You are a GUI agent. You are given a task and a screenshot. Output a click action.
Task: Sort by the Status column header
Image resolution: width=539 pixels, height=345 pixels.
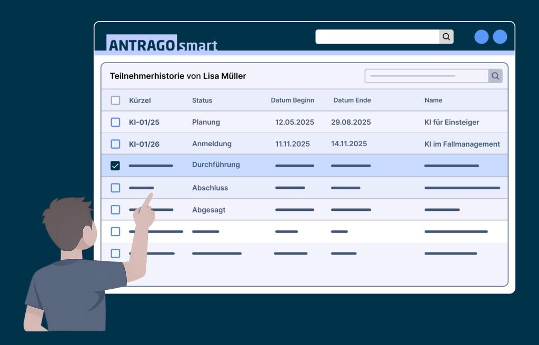click(x=202, y=100)
